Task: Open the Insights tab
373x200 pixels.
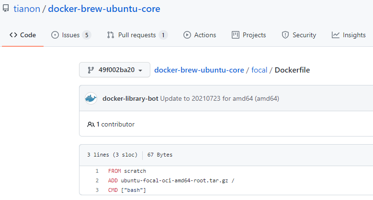Action: 349,35
